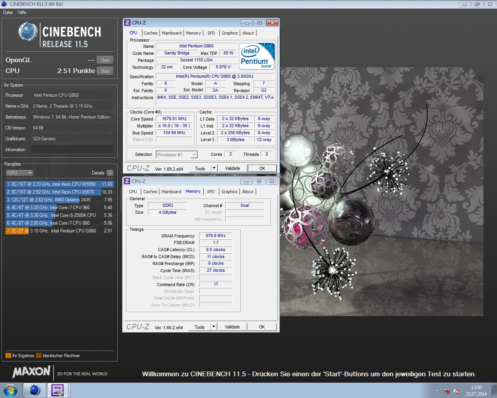Click Validate in top CPU-Z window
Screen dimensions: 497x398
coord(233,168)
